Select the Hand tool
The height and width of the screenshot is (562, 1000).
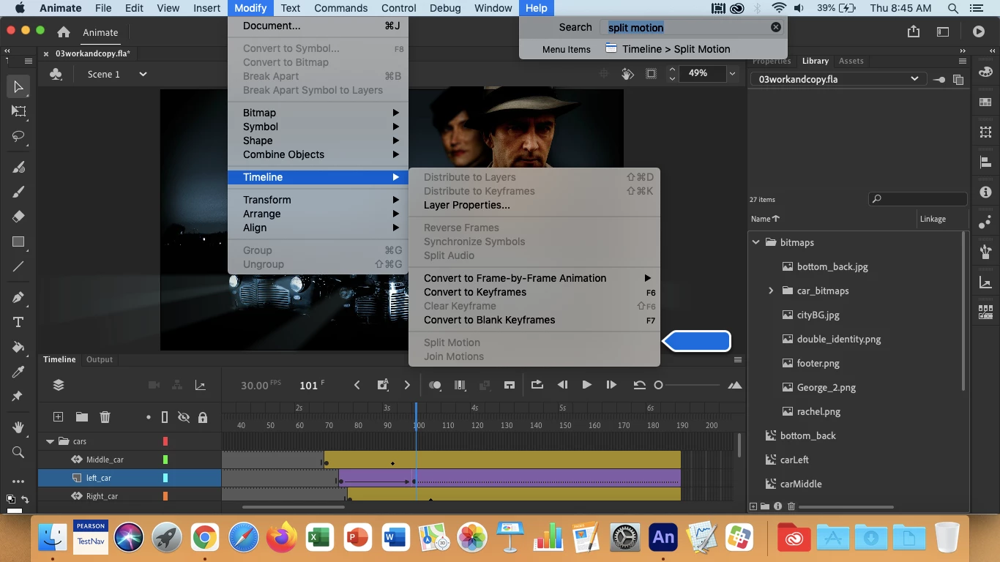pyautogui.click(x=18, y=427)
